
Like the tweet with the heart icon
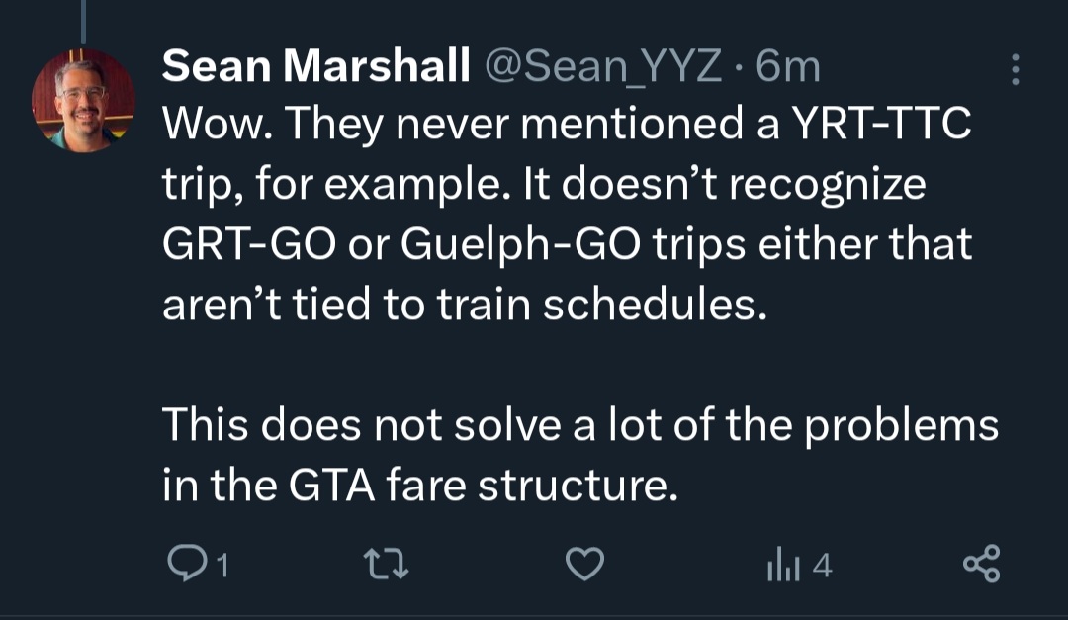[x=583, y=565]
